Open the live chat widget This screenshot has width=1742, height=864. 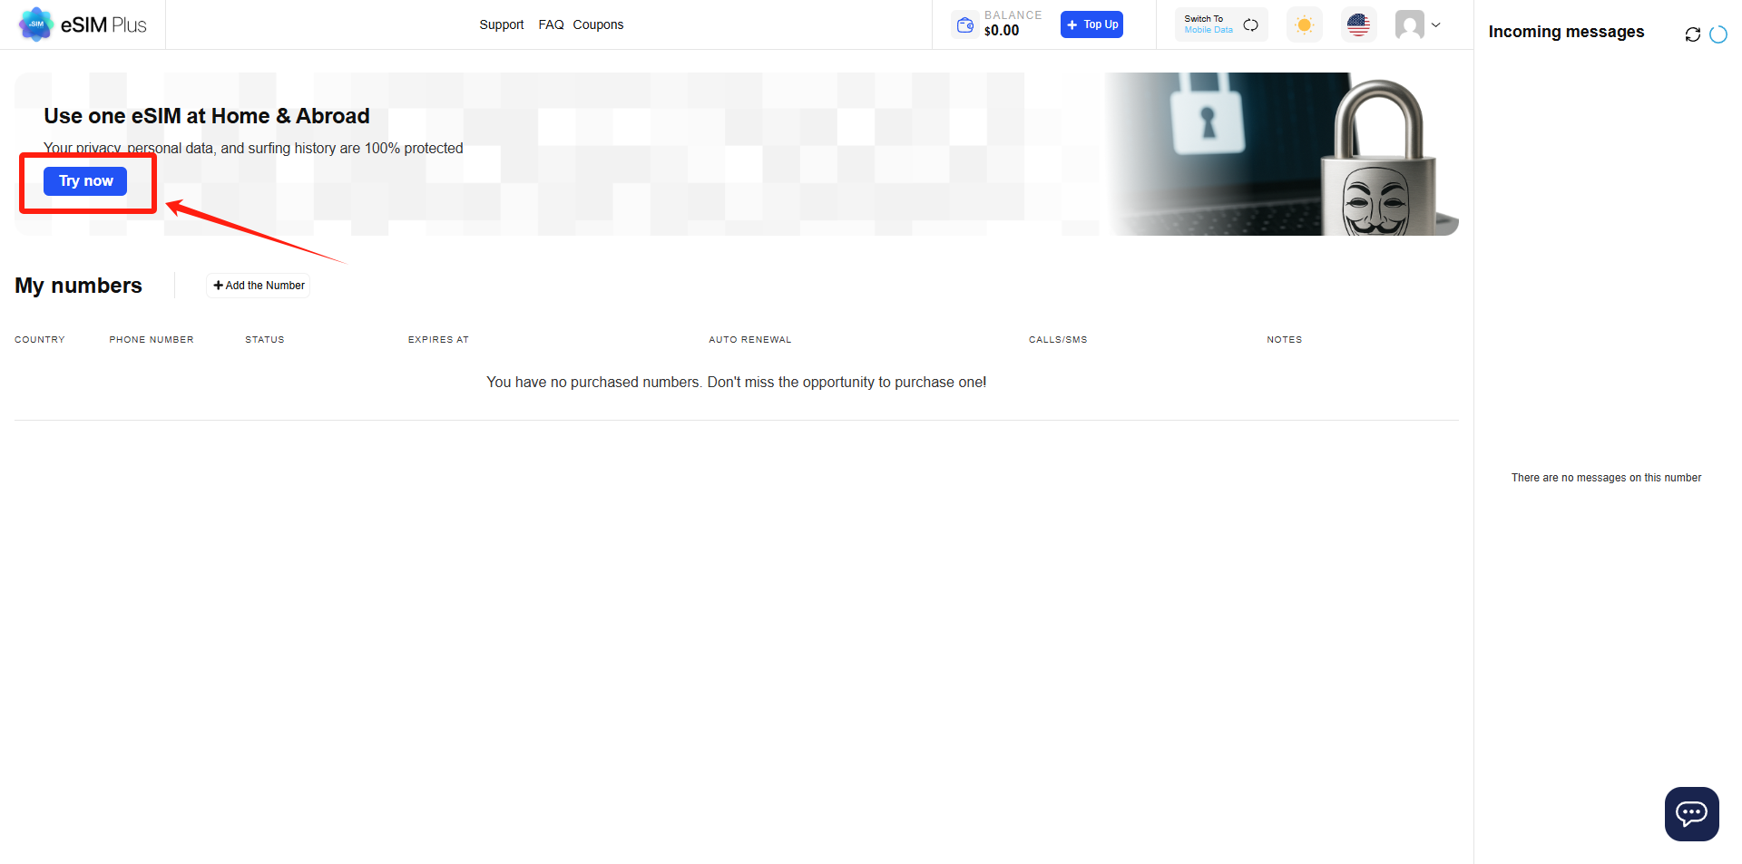coord(1691,813)
